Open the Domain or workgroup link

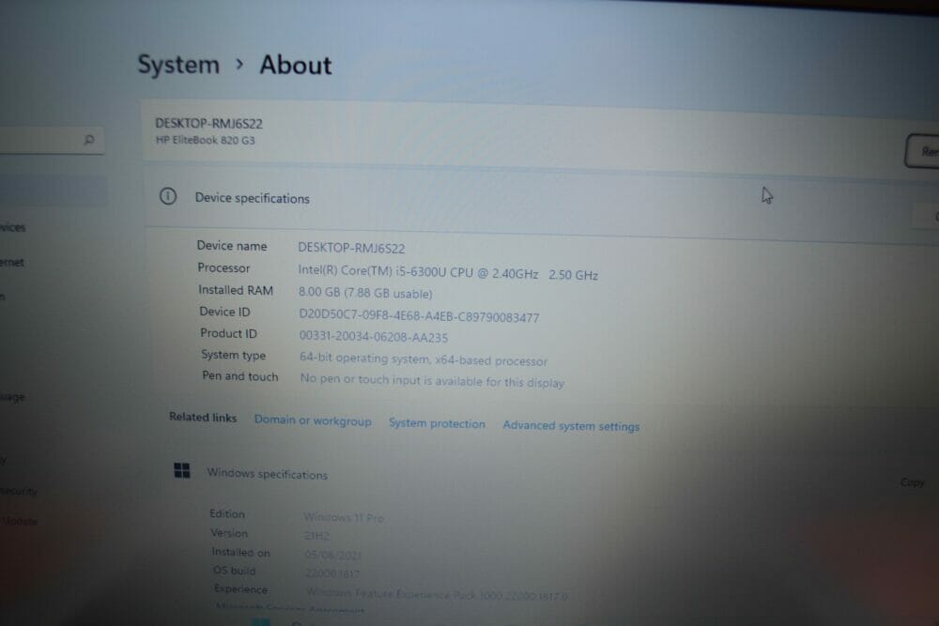(313, 420)
